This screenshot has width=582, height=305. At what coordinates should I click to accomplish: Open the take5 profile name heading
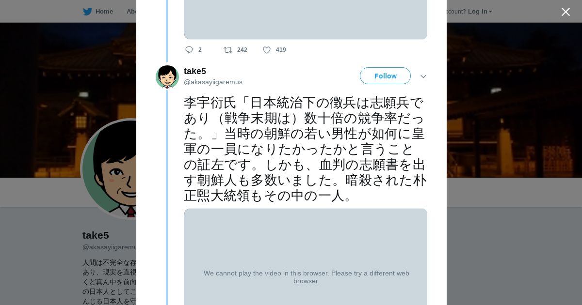click(x=96, y=235)
